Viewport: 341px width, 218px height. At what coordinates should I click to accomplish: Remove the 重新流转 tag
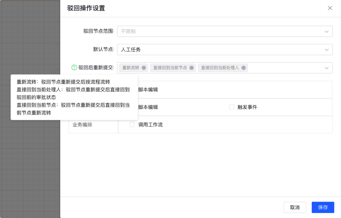tap(144, 68)
